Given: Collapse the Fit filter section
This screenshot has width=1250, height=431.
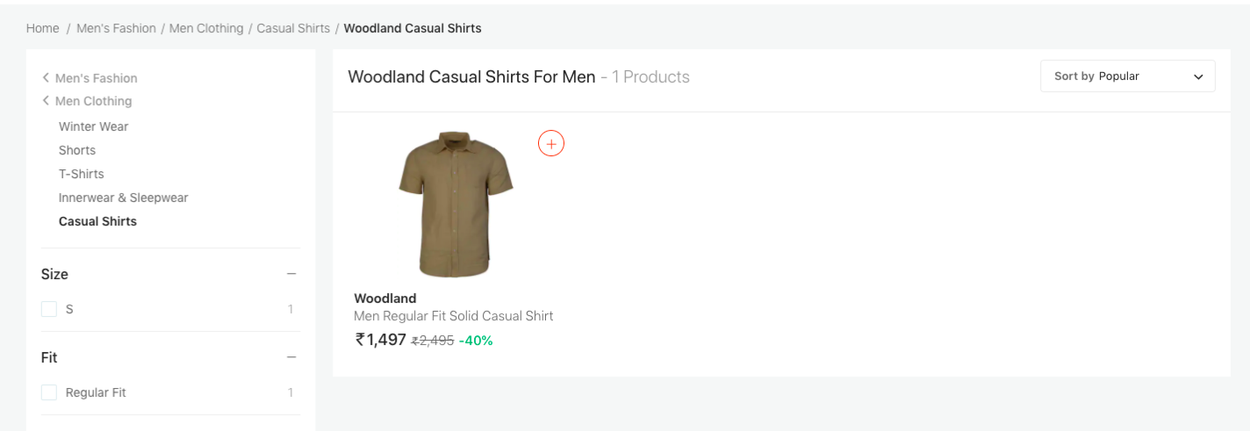Looking at the screenshot, I should pyautogui.click(x=291, y=357).
